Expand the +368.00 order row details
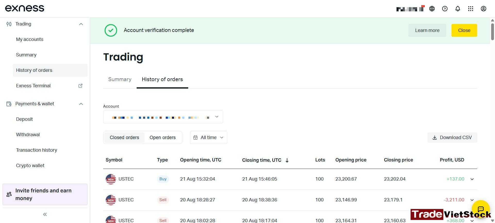This screenshot has height=223, width=495. coord(472,220)
